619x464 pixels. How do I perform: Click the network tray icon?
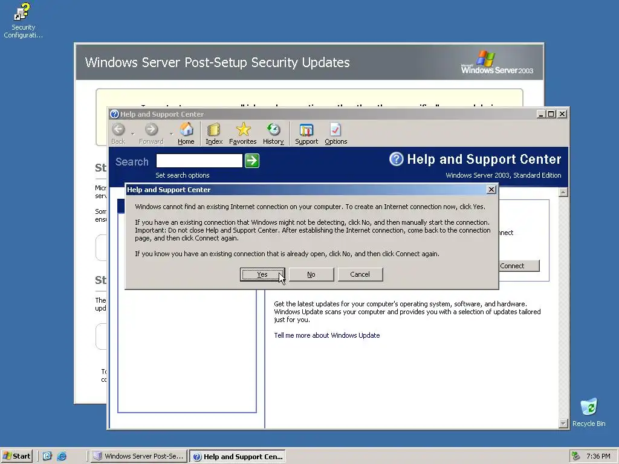point(576,456)
